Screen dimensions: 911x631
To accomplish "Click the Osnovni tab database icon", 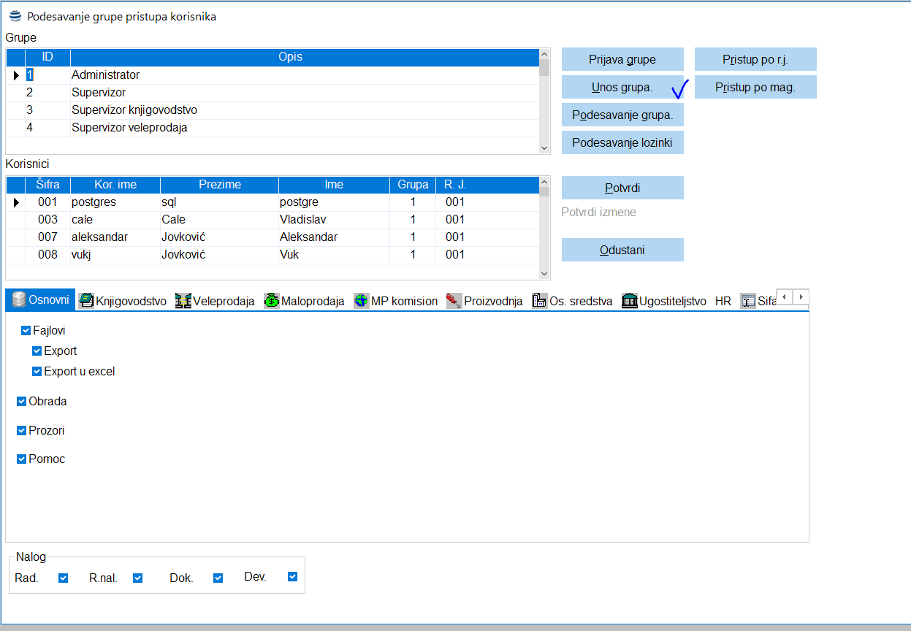I will [x=18, y=300].
